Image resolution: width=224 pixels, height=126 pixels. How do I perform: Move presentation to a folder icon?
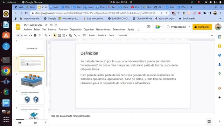click(51, 25)
